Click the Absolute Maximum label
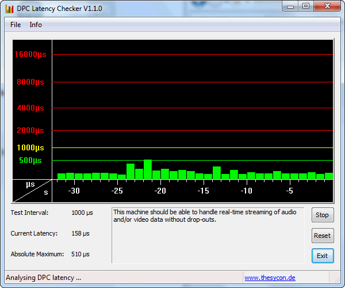Image resolution: width=345 pixels, height=288 pixels. pyautogui.click(x=37, y=254)
